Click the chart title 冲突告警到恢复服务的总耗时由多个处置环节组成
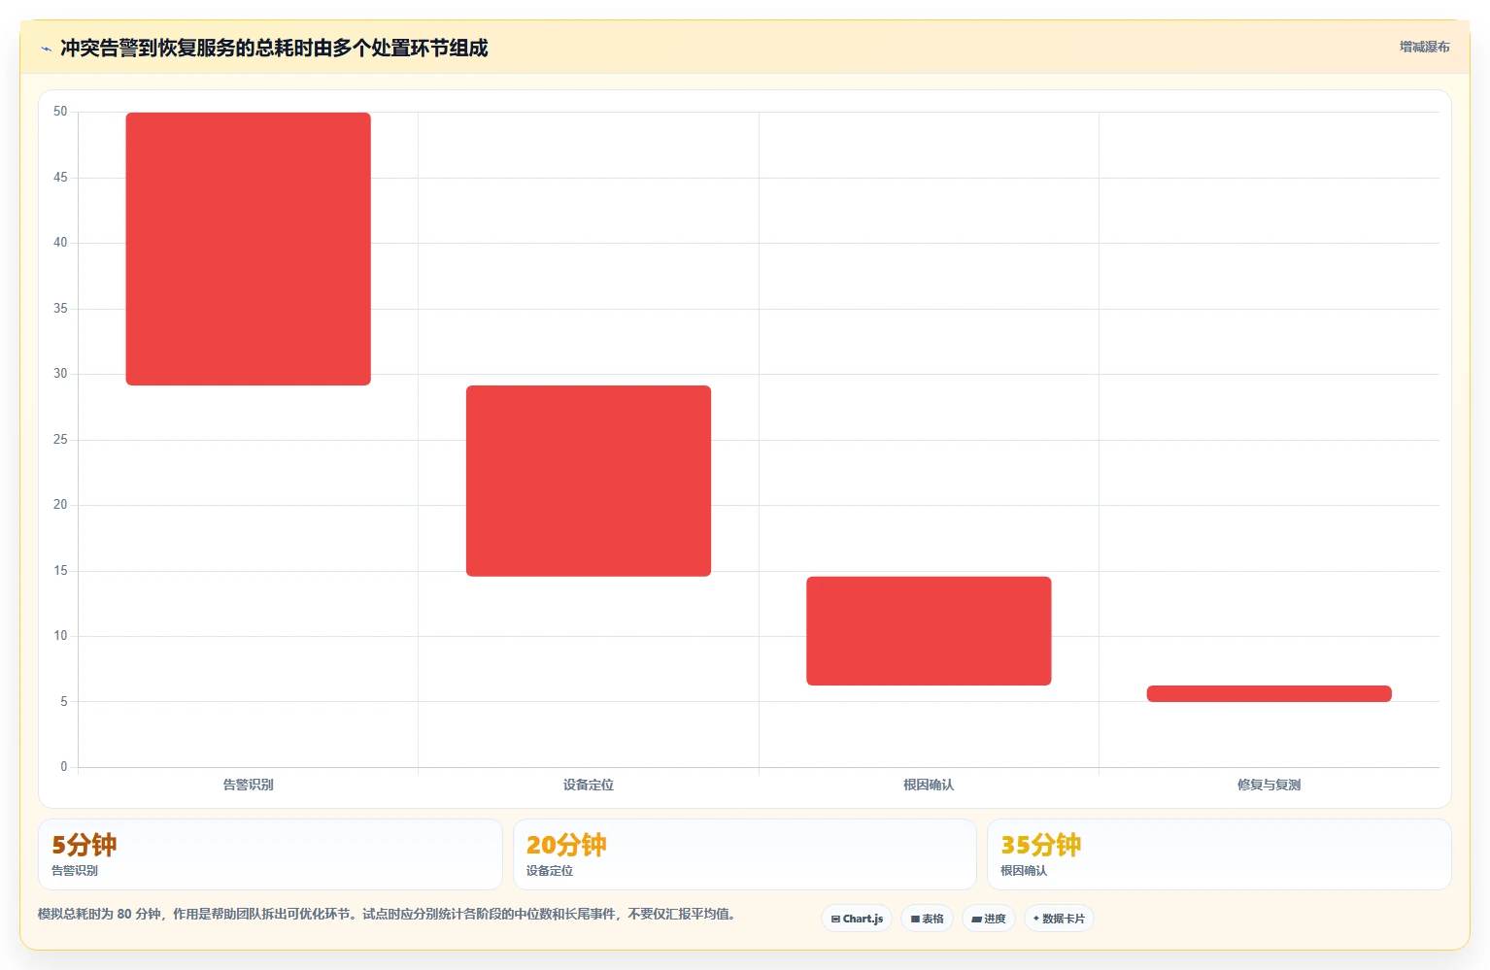The width and height of the screenshot is (1490, 970). (274, 48)
